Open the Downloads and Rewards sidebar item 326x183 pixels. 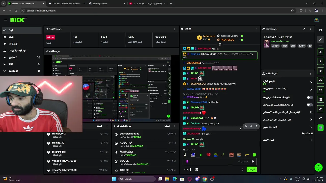click(22, 51)
